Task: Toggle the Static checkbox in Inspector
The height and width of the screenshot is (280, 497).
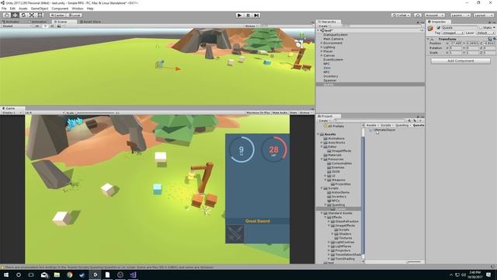Action: point(481,28)
